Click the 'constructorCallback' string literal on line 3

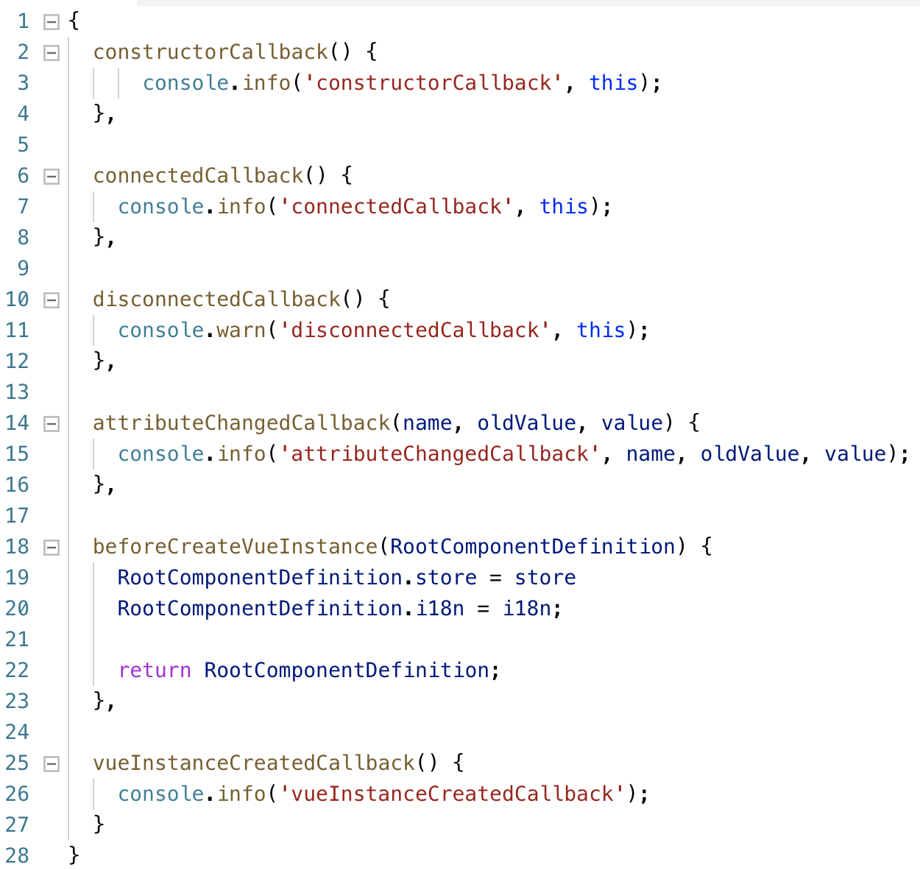pyautogui.click(x=434, y=83)
